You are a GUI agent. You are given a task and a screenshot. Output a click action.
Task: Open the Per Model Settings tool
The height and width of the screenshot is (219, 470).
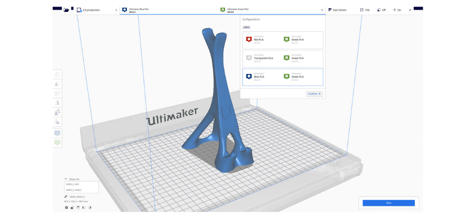[x=57, y=113]
